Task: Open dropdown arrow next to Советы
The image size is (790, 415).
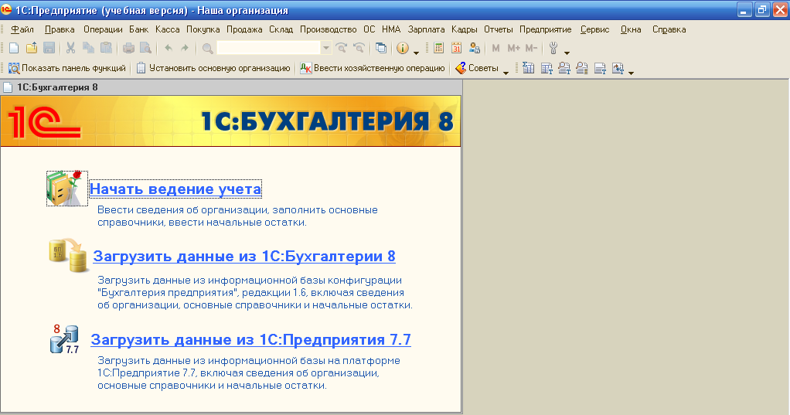Action: (x=506, y=72)
